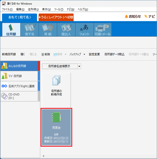Open the 差出人 sender tool
The width and height of the screenshot is (157, 159).
[x=66, y=30]
